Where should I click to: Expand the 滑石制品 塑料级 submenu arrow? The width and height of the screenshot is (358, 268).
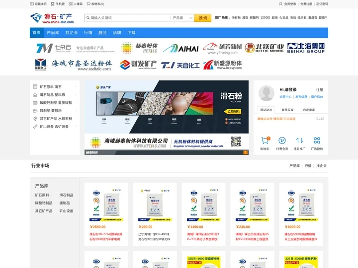pyautogui.click(x=76, y=95)
